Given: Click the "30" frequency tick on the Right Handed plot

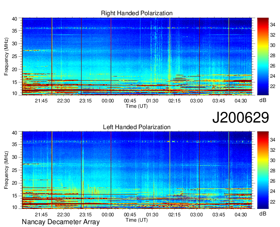Looking at the screenshot, I should pos(15,44).
